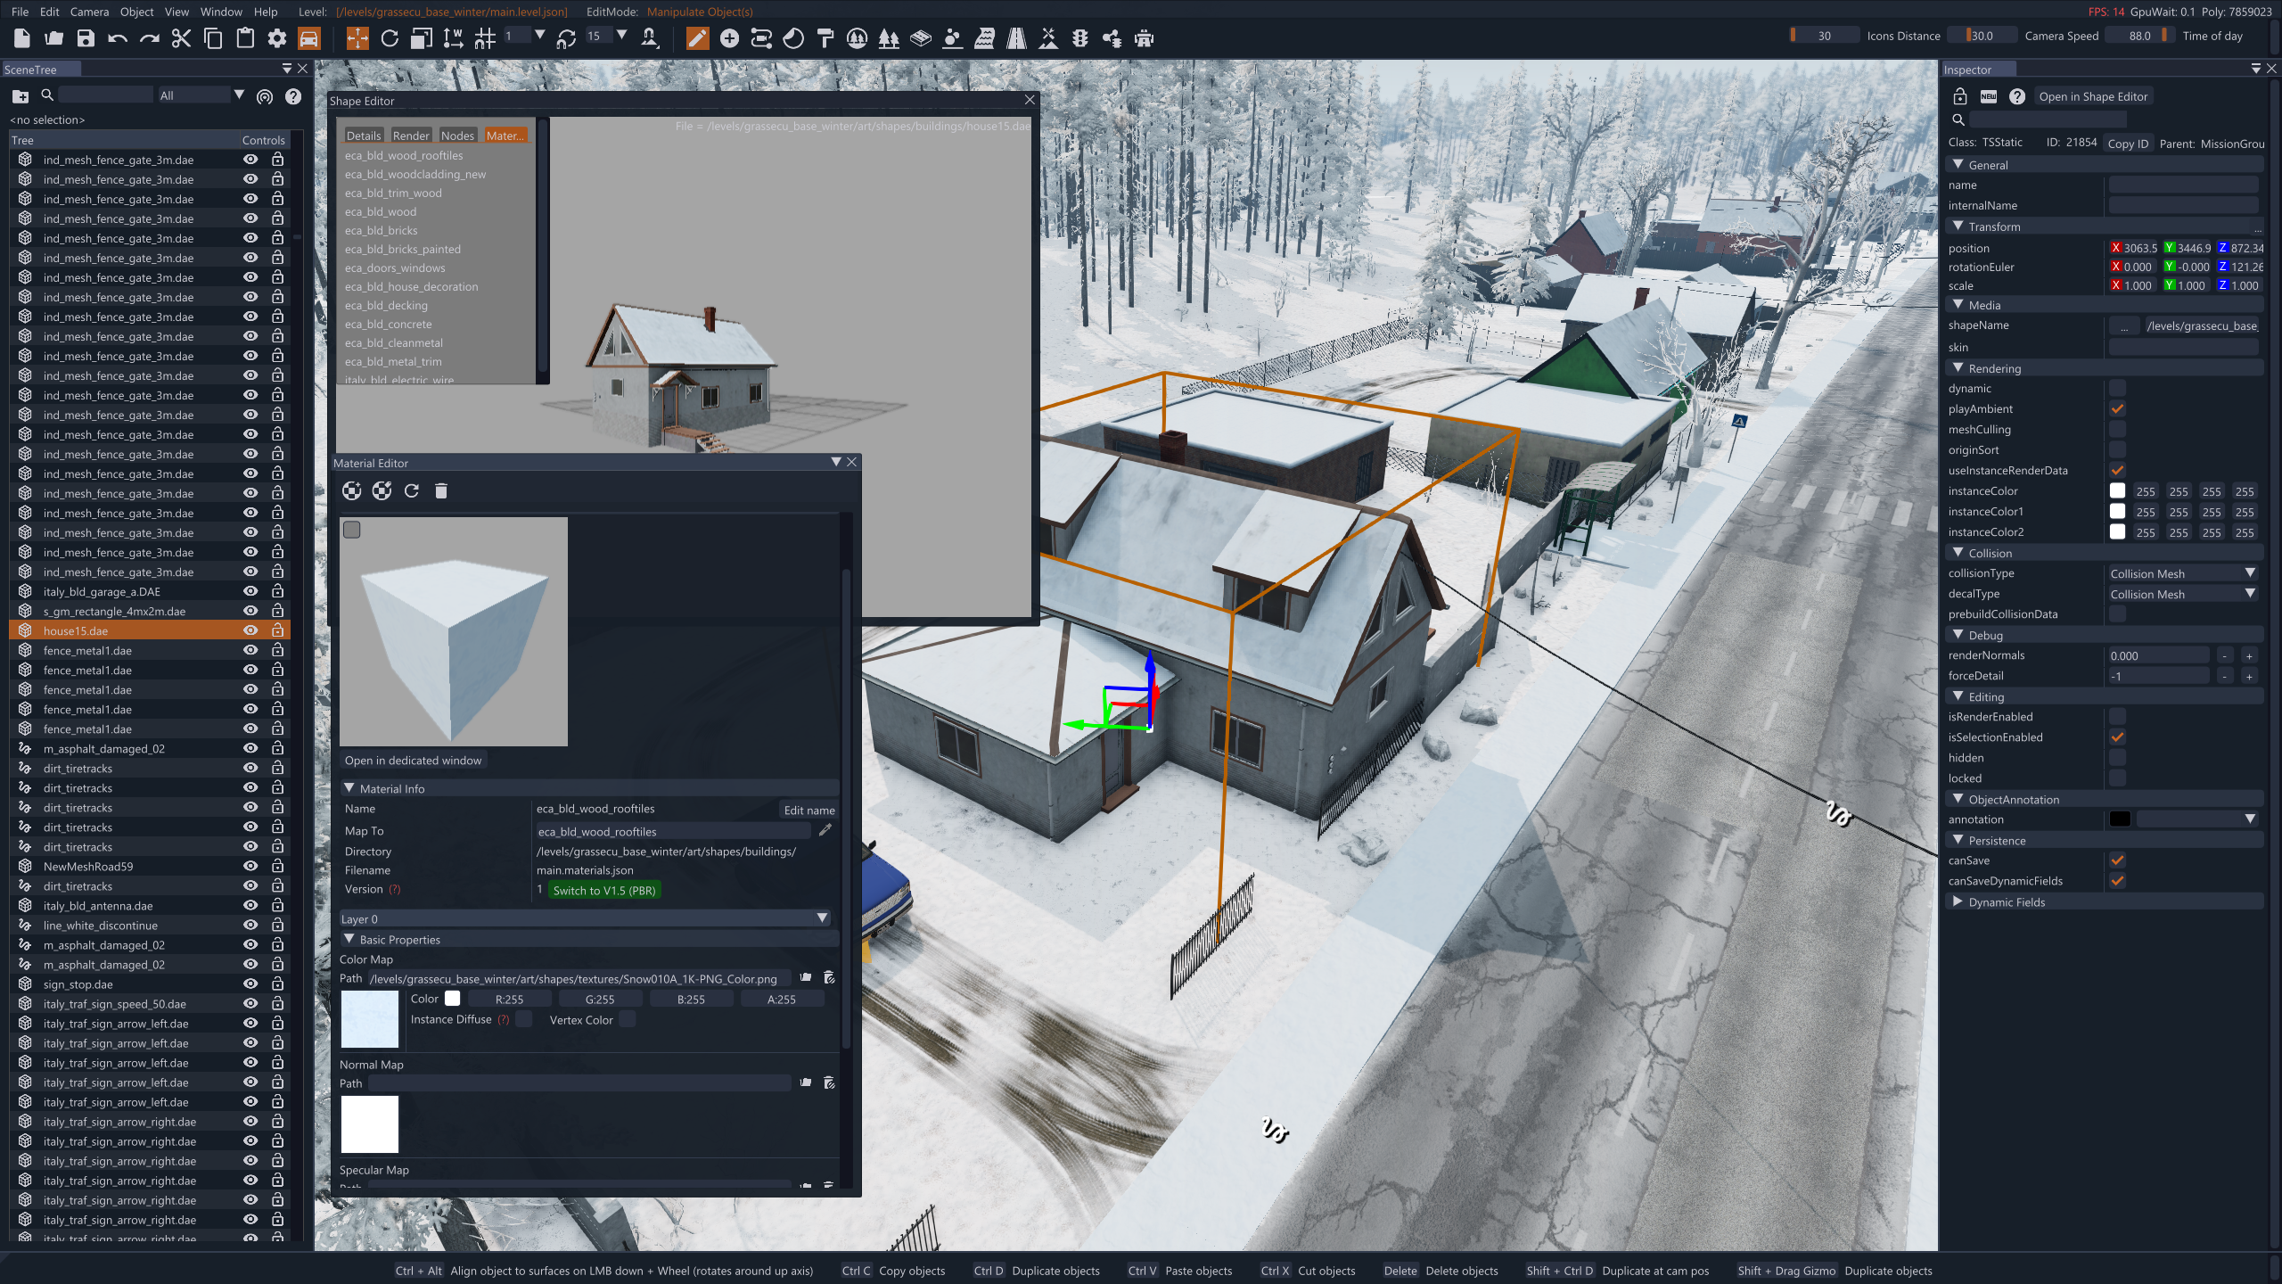
Task: Click the delete material trash icon
Action: coord(440,490)
